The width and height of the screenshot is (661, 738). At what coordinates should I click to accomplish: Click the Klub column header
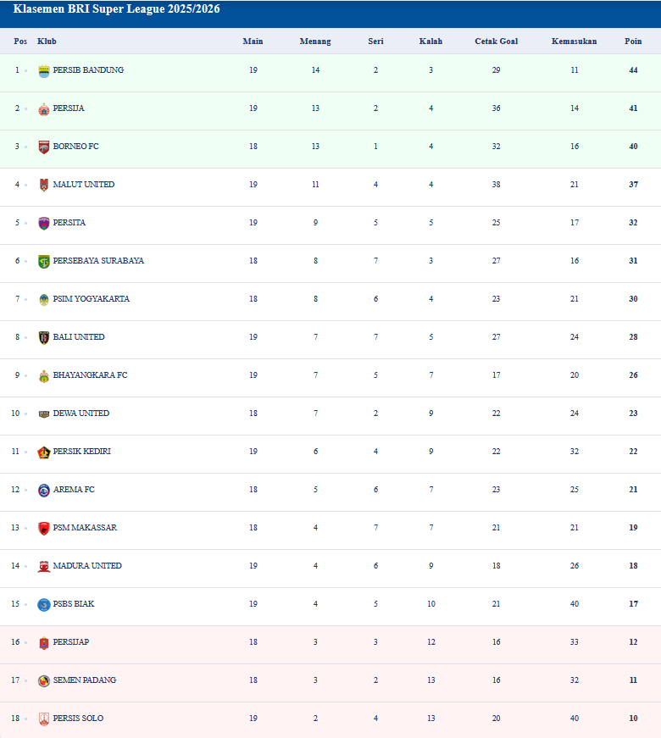[47, 42]
